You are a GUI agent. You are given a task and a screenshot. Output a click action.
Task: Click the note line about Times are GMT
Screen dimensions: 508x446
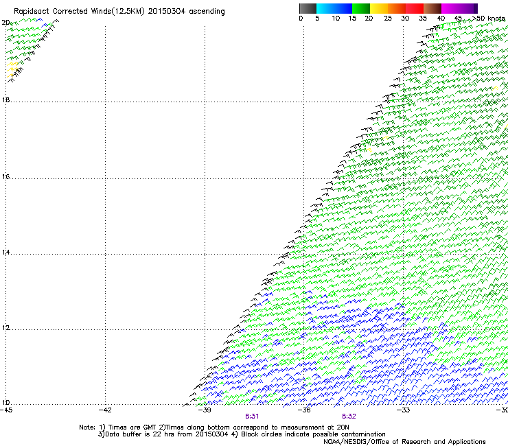coord(214,427)
